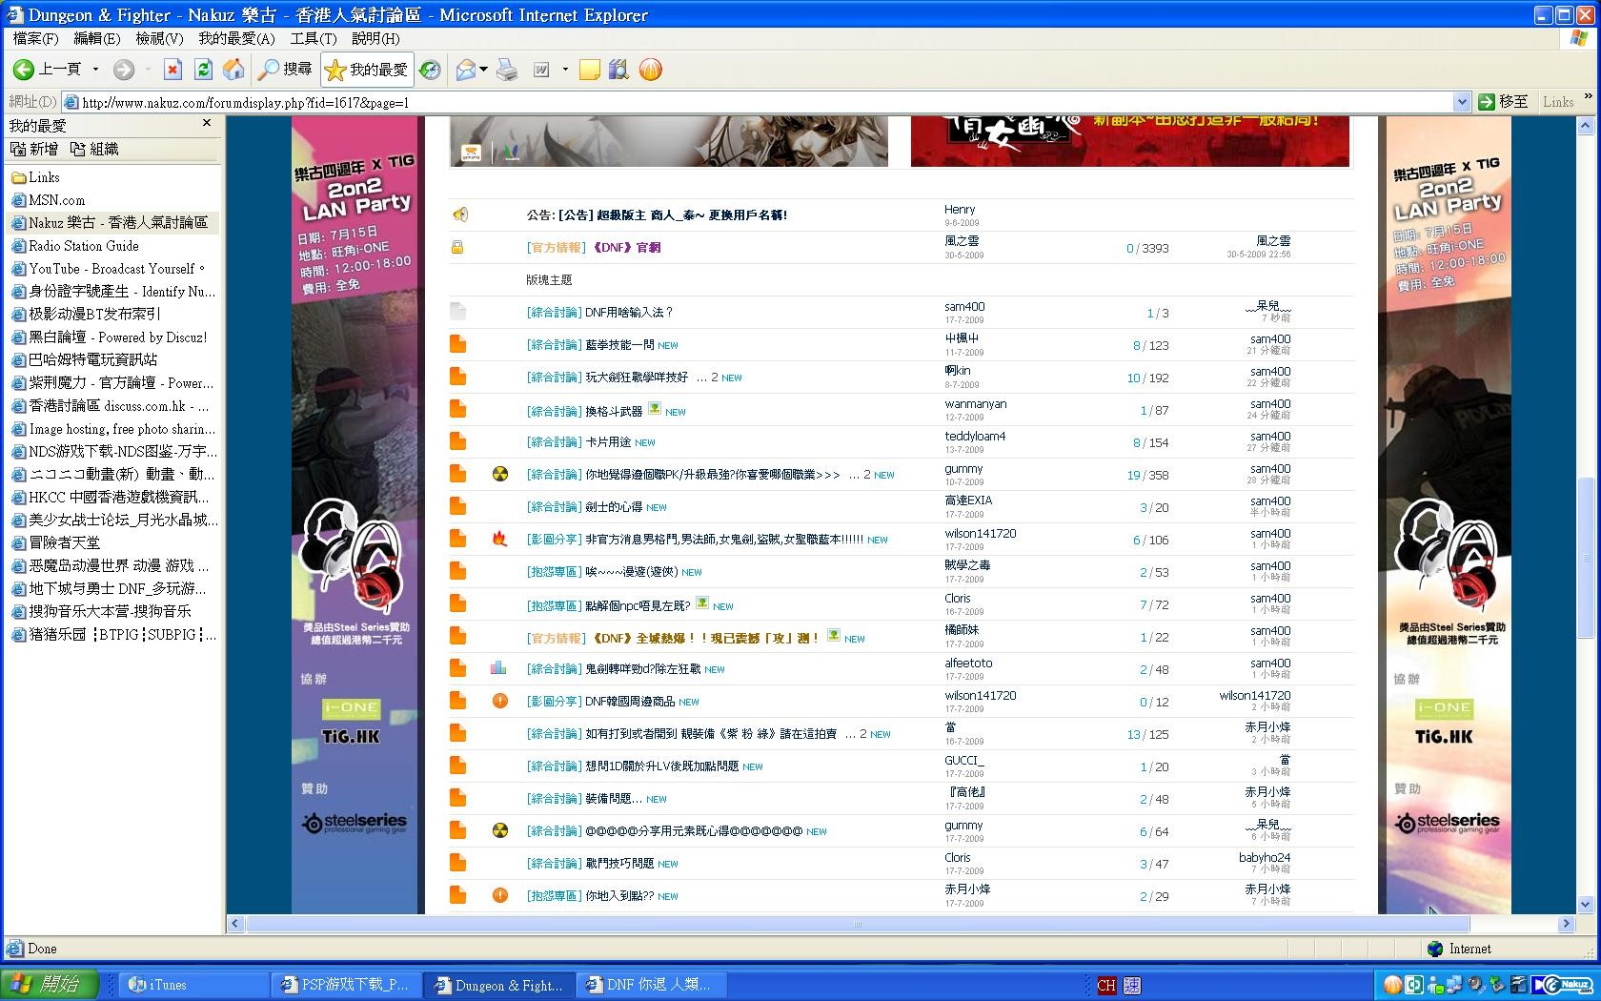Open the address bar URL dropdown

pos(1461,102)
